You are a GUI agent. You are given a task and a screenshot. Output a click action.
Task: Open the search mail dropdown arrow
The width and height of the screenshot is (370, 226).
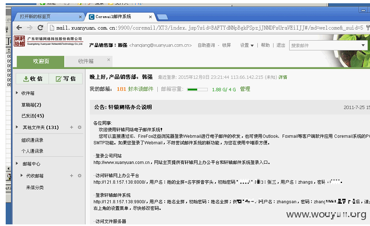[363, 45]
